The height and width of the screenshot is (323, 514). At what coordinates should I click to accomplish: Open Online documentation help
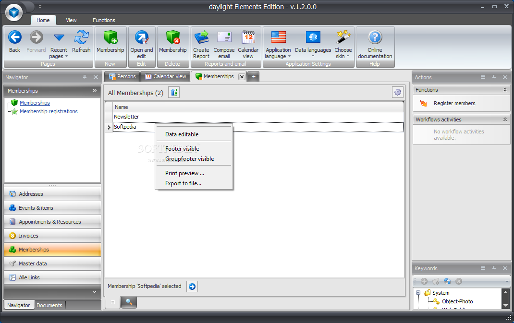pos(375,45)
